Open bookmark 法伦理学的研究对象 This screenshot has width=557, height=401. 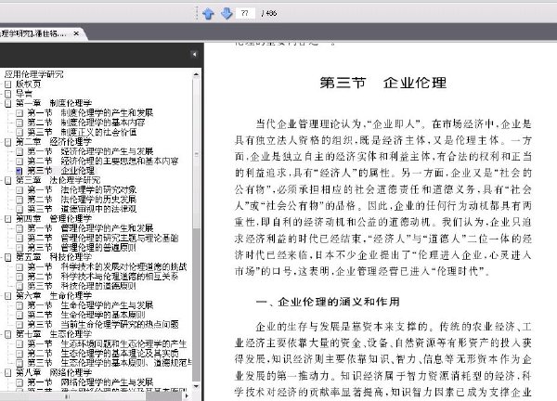point(82,190)
